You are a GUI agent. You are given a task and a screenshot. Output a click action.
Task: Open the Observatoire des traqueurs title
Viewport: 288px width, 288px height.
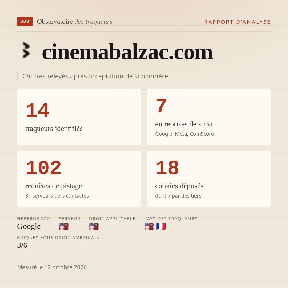(75, 22)
